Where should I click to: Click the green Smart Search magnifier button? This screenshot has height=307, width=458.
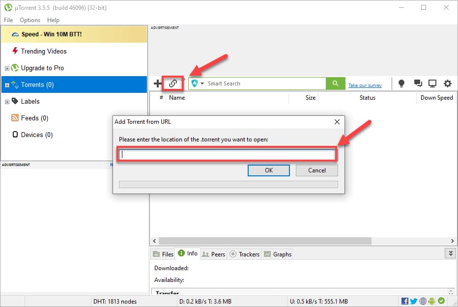pos(335,84)
